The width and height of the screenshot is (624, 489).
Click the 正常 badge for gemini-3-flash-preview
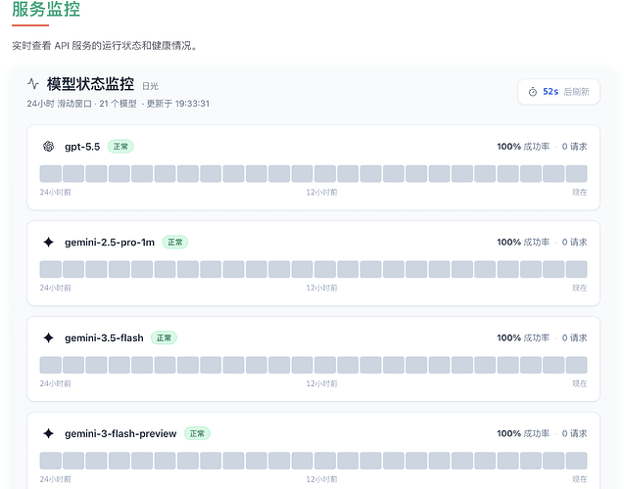pyautogui.click(x=197, y=433)
